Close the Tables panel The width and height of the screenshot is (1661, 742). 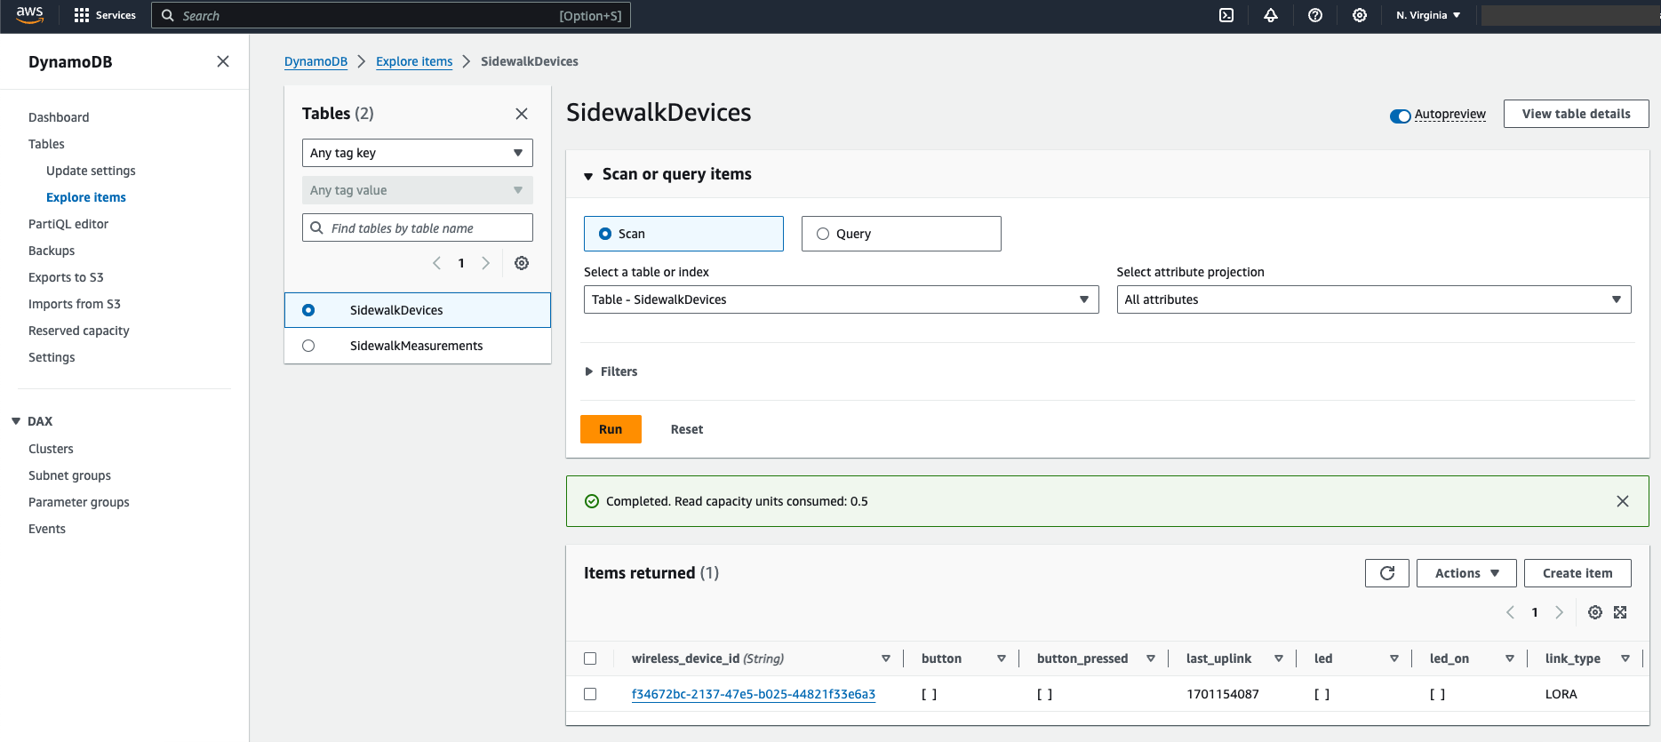(522, 114)
